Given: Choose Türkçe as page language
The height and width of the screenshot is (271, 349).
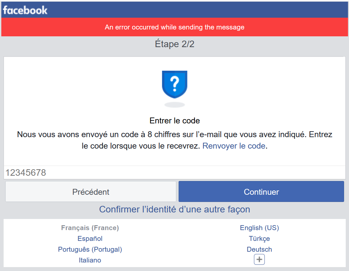Looking at the screenshot, I should 259,239.
